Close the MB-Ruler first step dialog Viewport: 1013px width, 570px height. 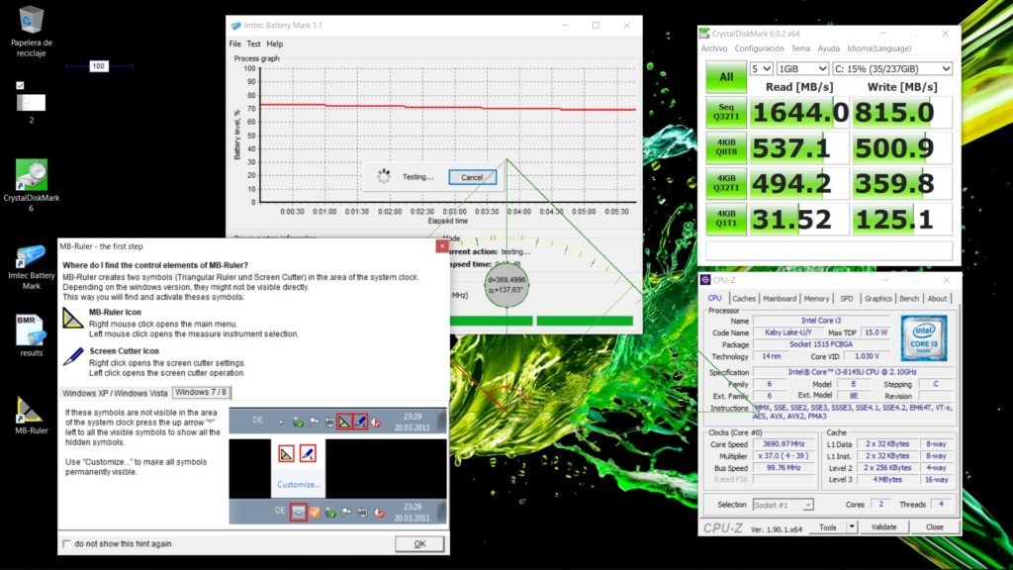pos(442,245)
